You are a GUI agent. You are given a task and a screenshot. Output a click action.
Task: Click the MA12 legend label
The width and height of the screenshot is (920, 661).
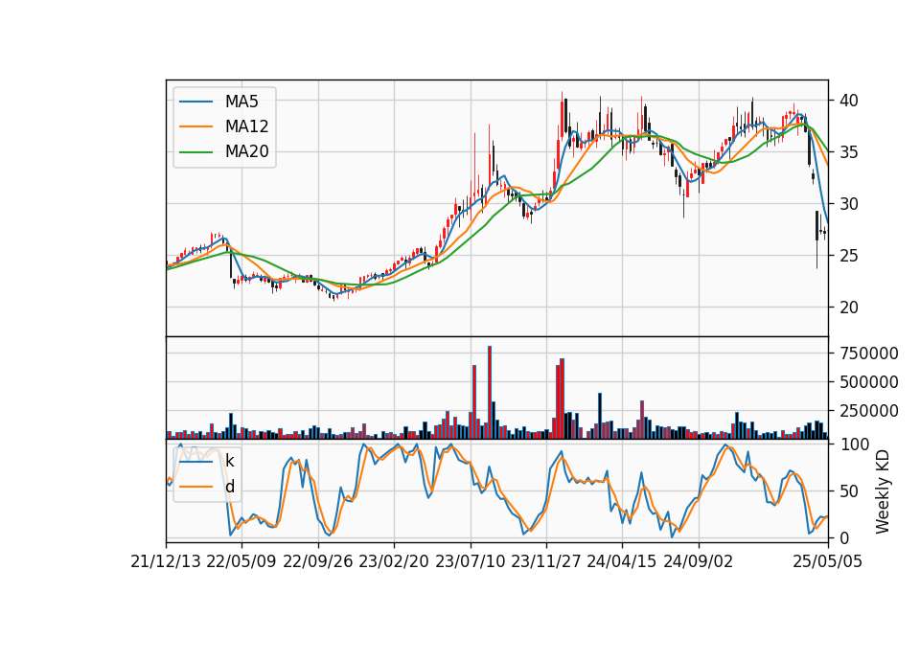246,126
